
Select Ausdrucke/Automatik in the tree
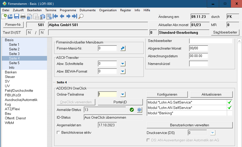point(21,100)
